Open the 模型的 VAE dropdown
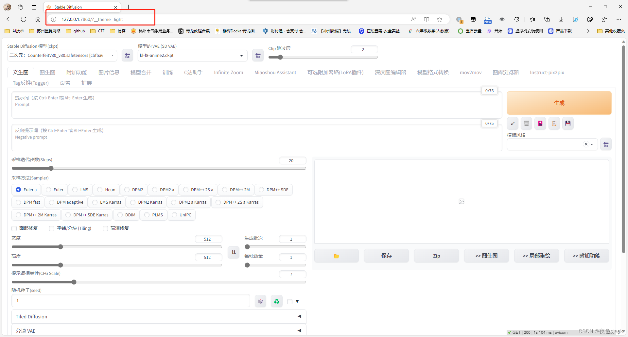Image resolution: width=628 pixels, height=337 pixels. [x=193, y=55]
